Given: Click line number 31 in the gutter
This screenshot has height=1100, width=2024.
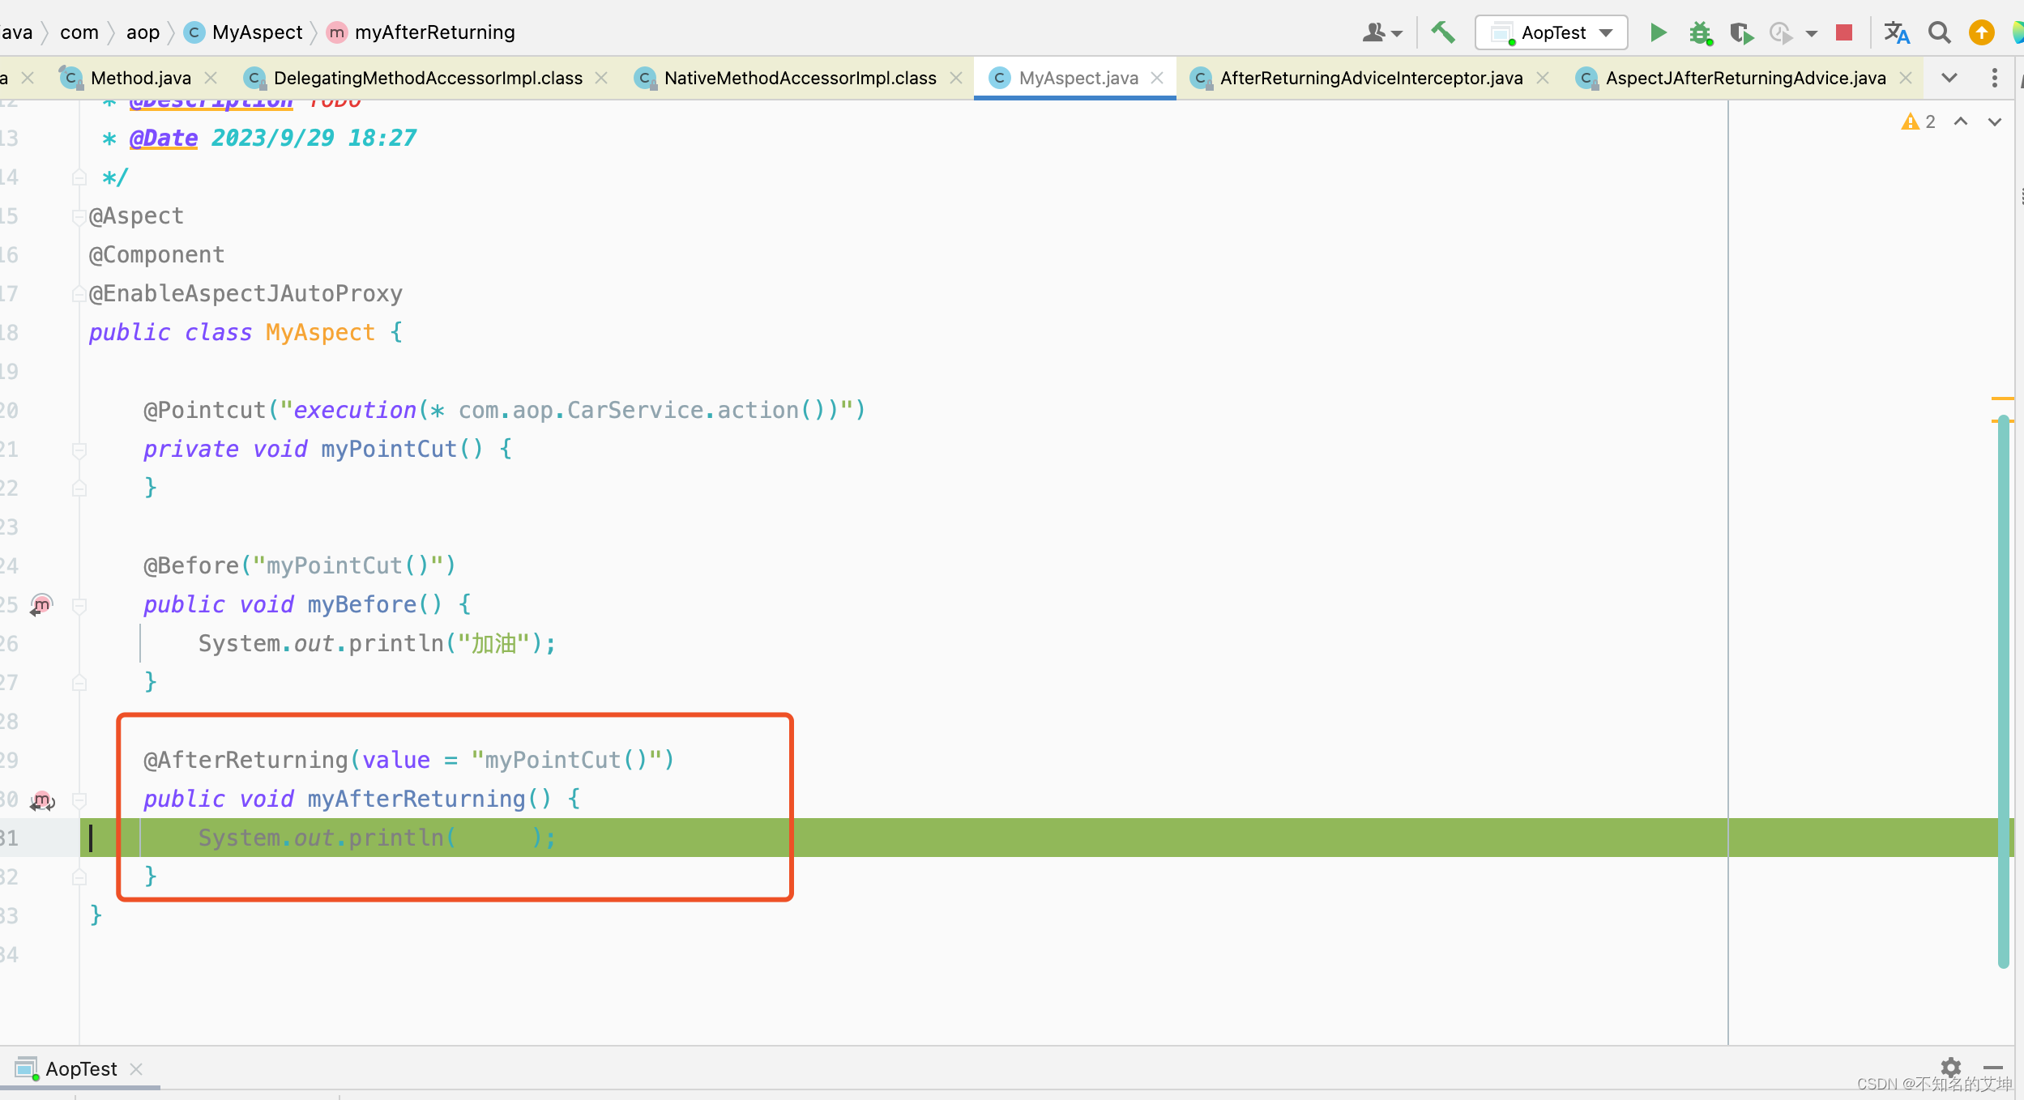Looking at the screenshot, I should click(10, 838).
